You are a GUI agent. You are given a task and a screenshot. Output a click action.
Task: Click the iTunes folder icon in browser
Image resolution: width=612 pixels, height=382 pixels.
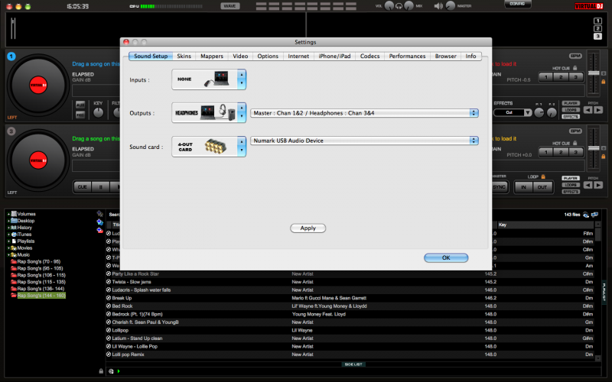pos(15,235)
